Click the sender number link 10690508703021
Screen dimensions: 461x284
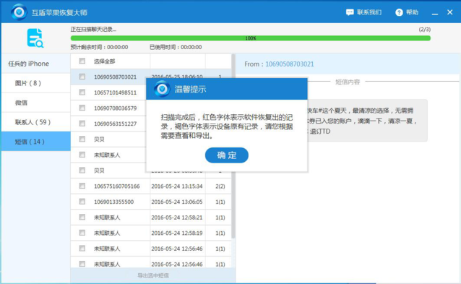(290, 64)
